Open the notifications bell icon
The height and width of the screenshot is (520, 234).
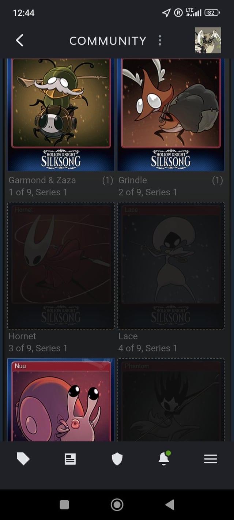click(x=164, y=458)
